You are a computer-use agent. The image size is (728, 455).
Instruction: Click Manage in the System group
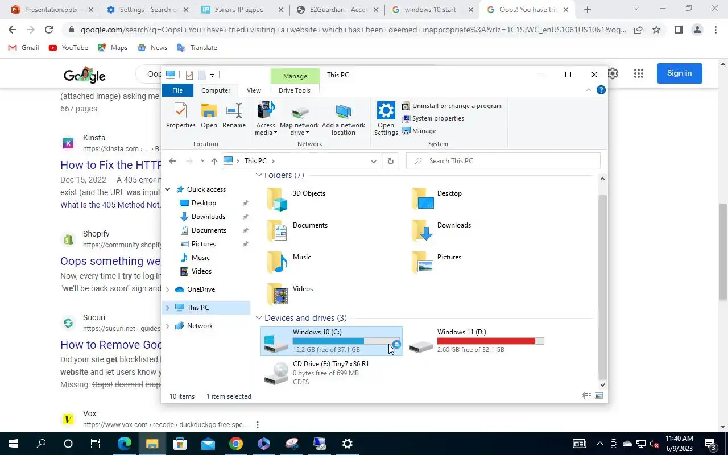[419, 131]
